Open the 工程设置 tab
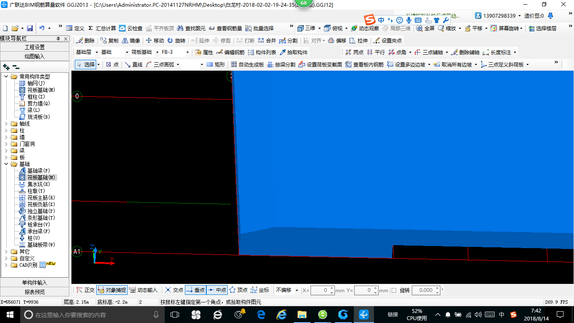Screen dimensions: 574x323 (x=35, y=47)
